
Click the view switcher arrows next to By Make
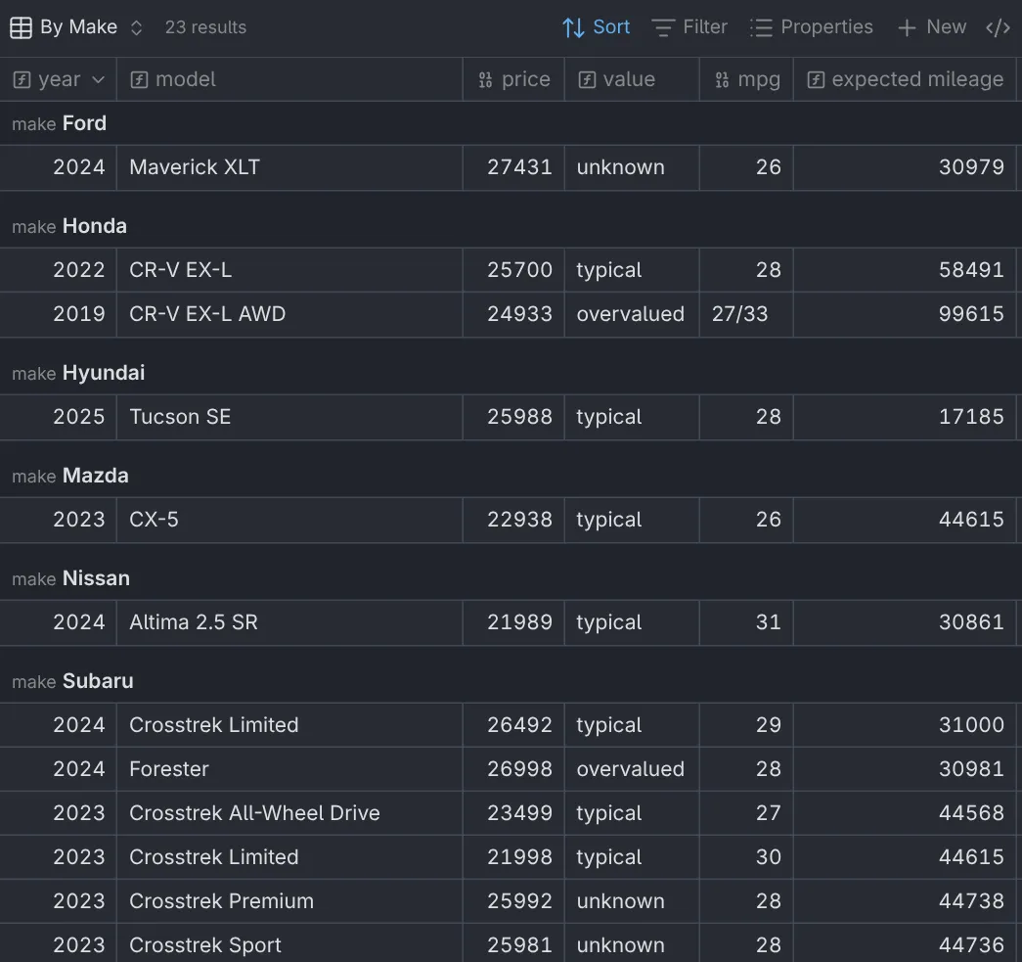136,26
